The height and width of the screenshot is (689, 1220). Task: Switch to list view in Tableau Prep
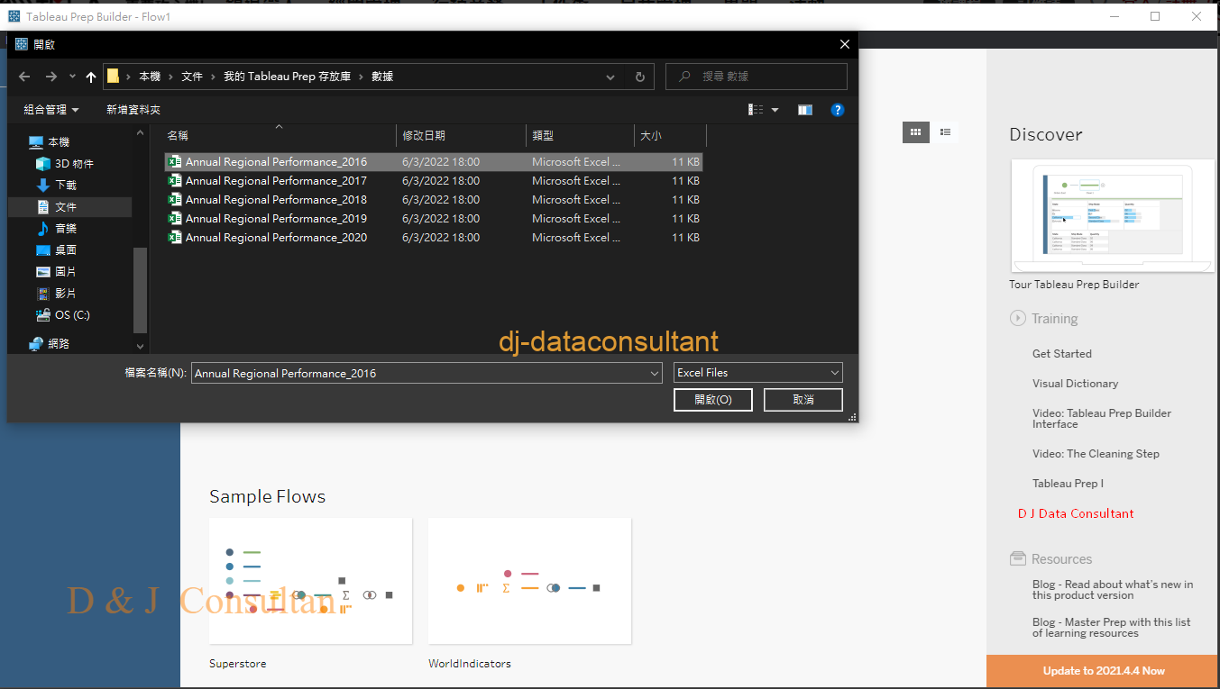[x=945, y=132]
